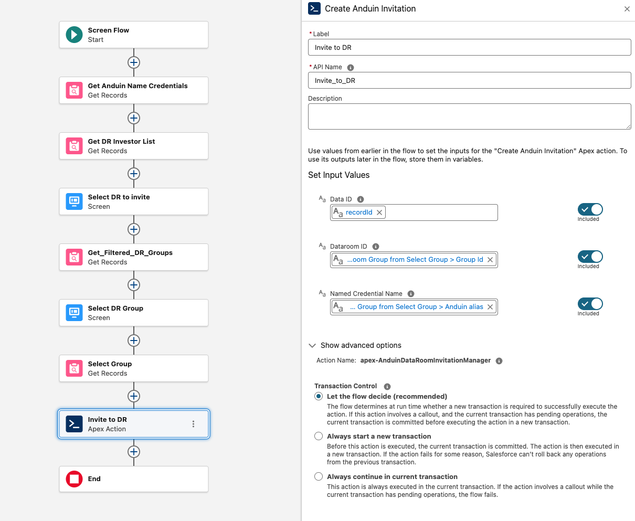Viewport: 635px width, 521px height.
Task: Click the Group Id pill text
Action: point(415,260)
